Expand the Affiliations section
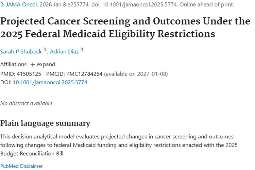 46,65
